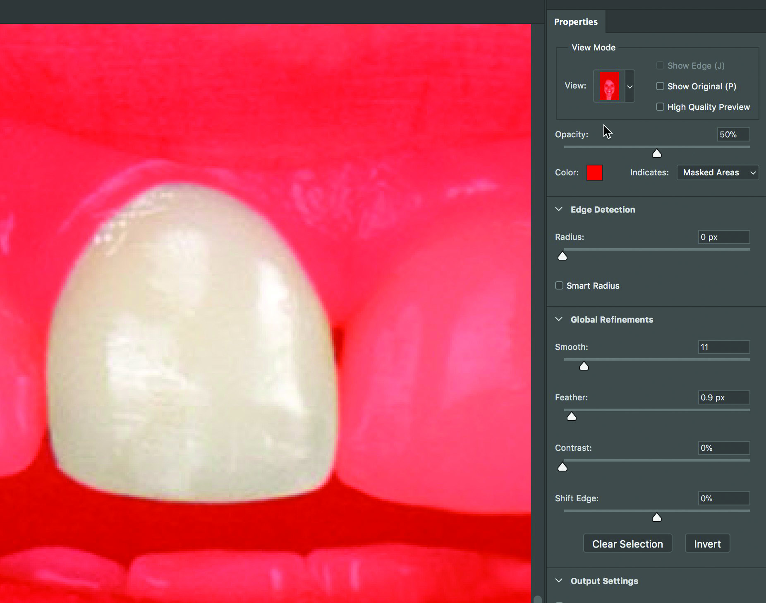Click the Contrast value input field
766x603 pixels.
click(x=724, y=448)
